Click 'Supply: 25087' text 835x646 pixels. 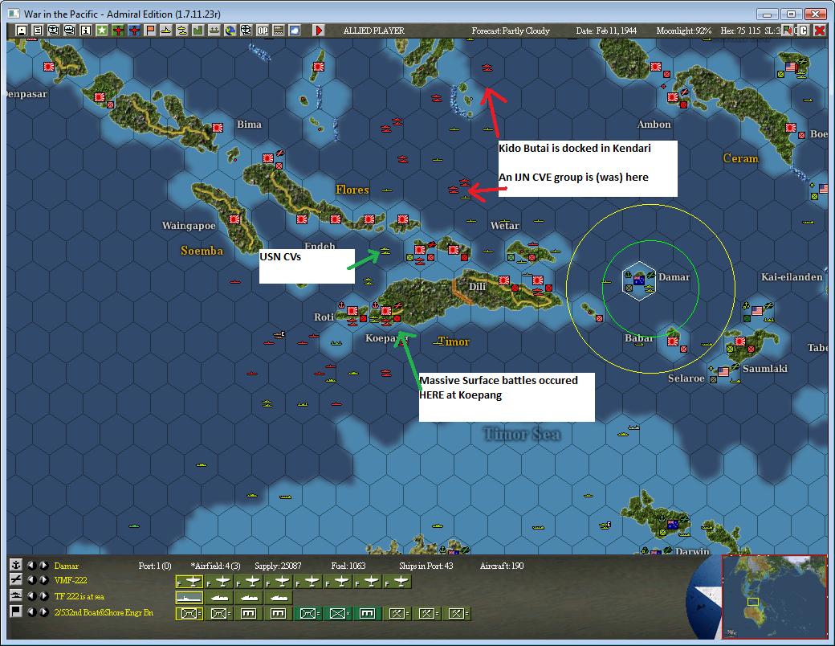point(278,566)
